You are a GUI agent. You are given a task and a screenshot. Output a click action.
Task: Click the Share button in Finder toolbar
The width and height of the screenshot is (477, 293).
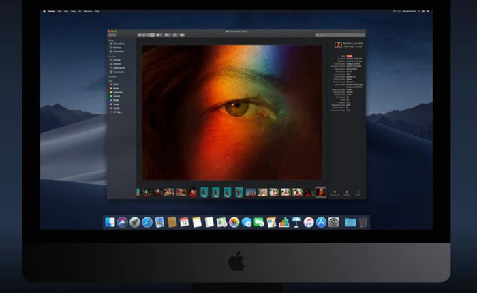174,35
